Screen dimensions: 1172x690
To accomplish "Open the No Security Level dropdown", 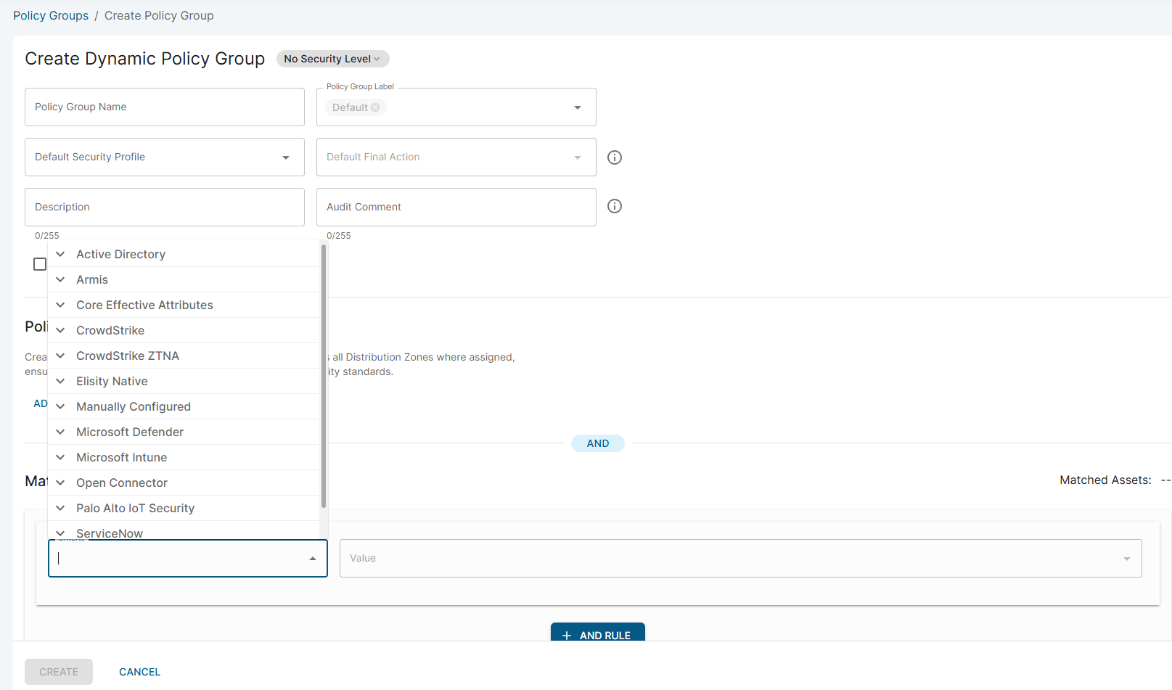I will point(332,59).
